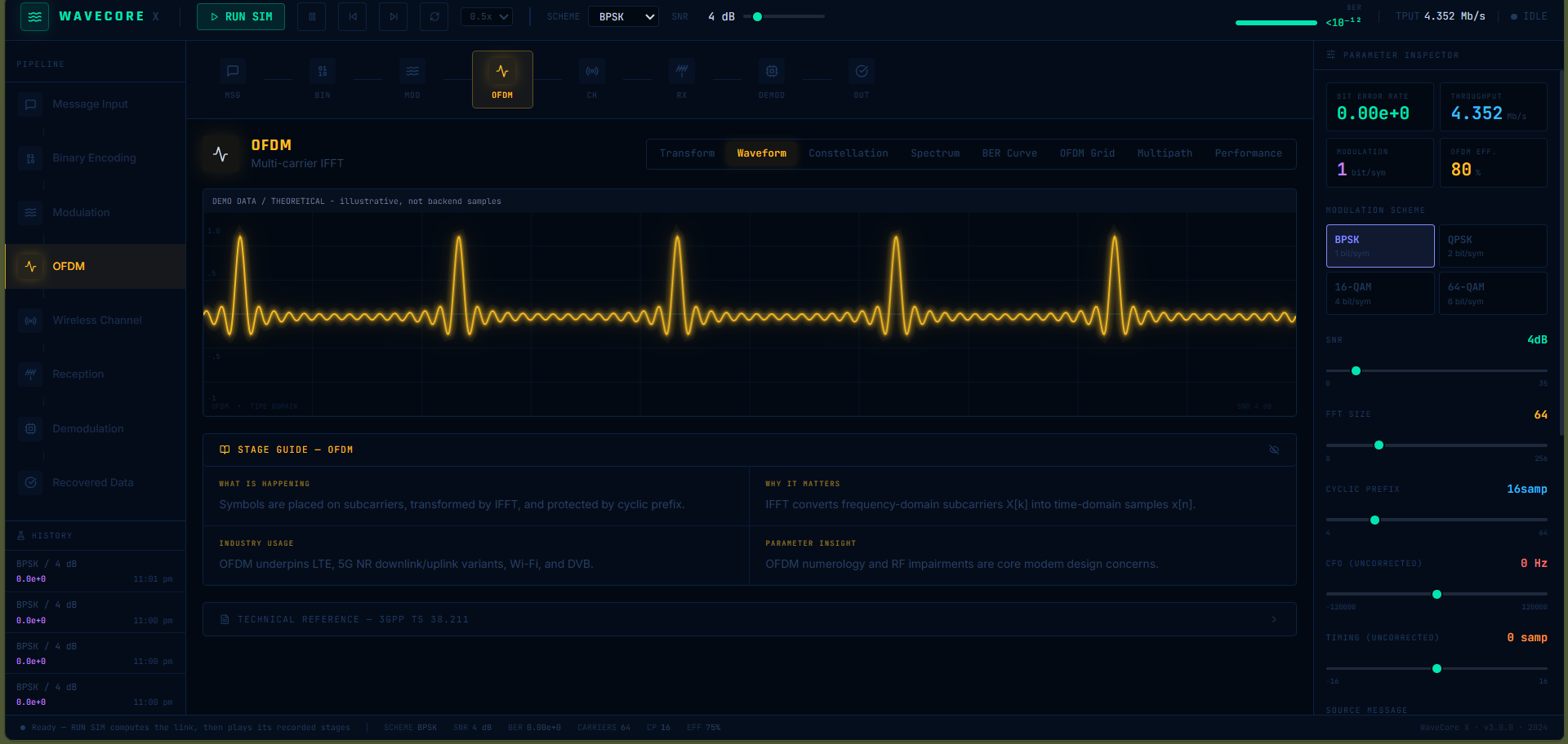
Task: Open the playback speed 0.5x dropdown
Action: pyautogui.click(x=488, y=16)
